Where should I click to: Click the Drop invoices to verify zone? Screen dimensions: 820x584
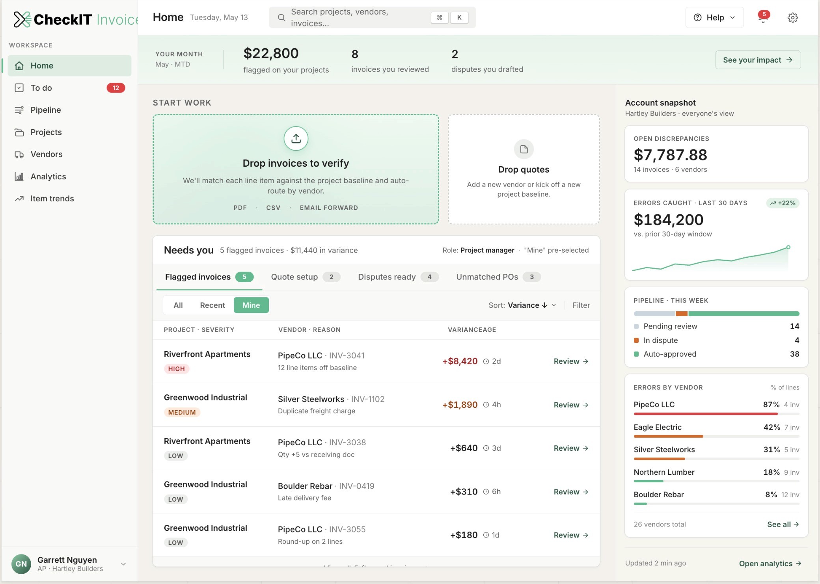pos(296,169)
